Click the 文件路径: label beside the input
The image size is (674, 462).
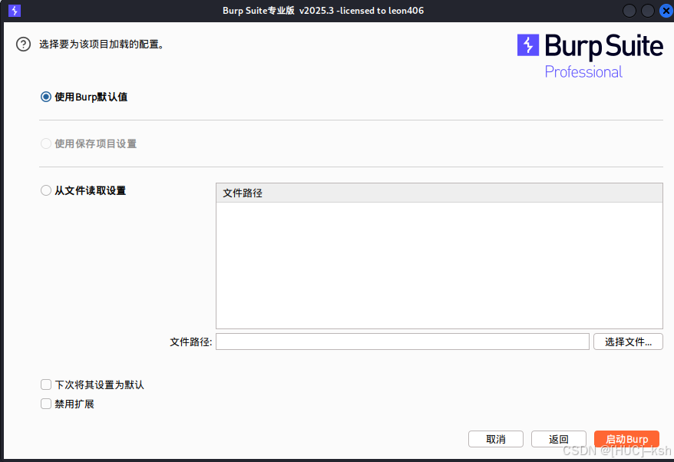click(191, 342)
